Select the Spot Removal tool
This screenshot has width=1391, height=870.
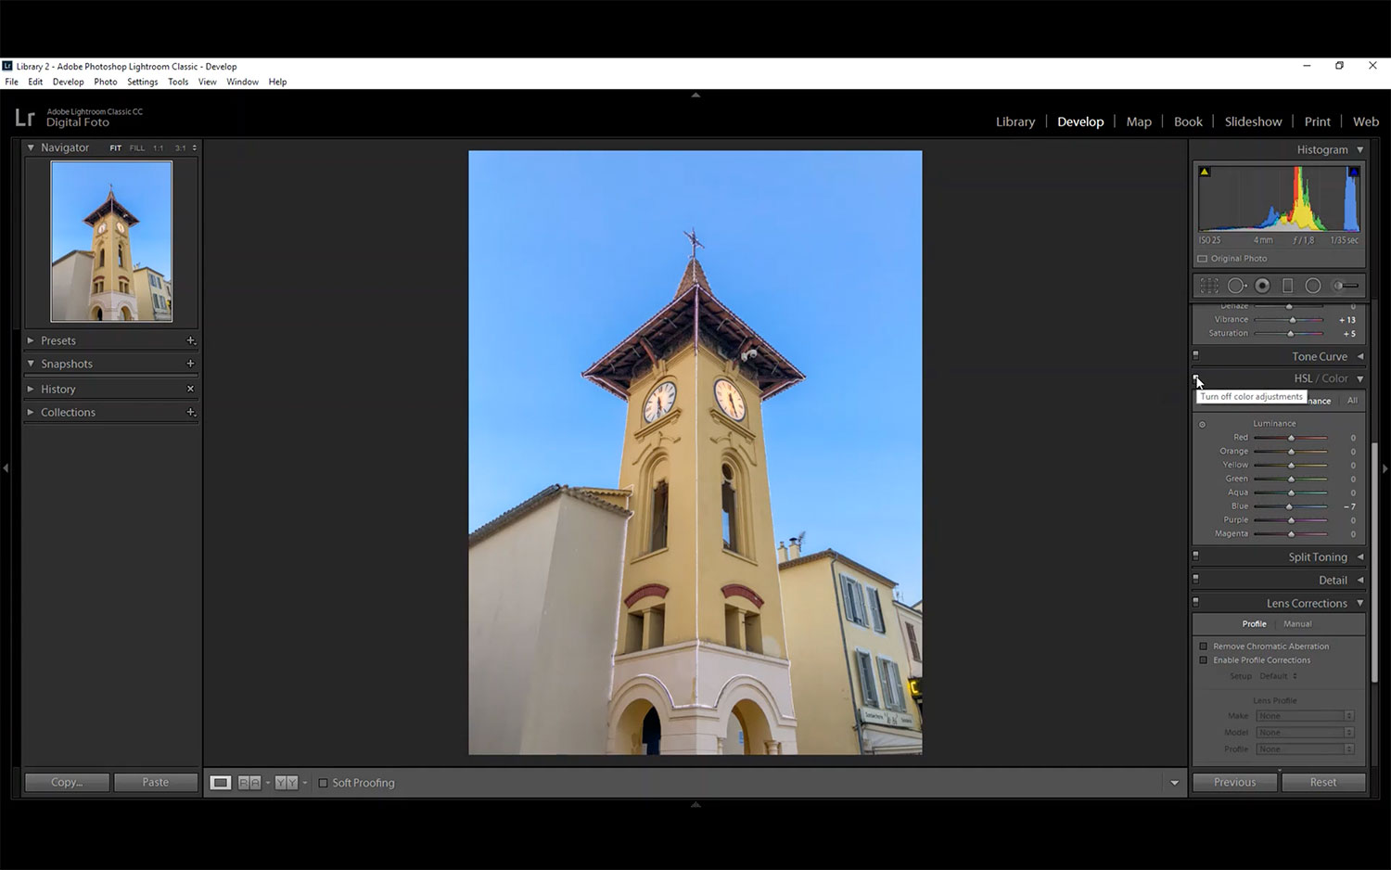1236,286
